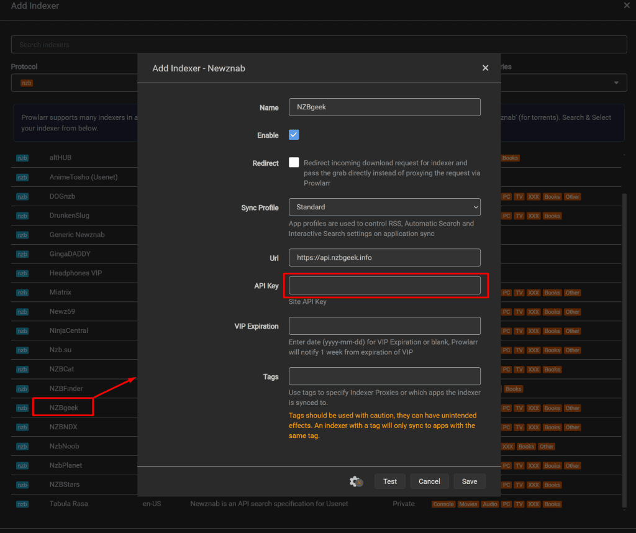Close the Add Indexer - Newznab dialog
The image size is (636, 533).
485,68
